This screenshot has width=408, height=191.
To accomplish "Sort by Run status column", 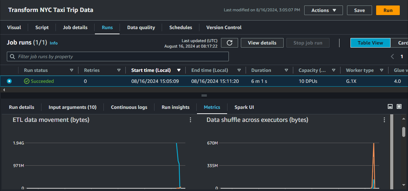I will 72,71.
